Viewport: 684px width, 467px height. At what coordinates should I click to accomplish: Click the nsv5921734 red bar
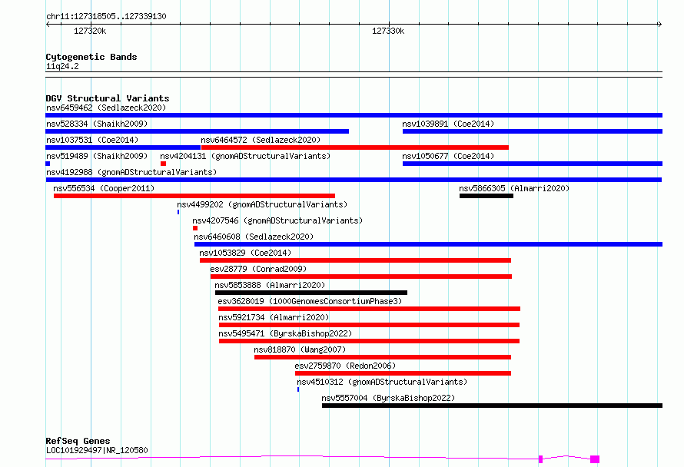[x=369, y=325]
